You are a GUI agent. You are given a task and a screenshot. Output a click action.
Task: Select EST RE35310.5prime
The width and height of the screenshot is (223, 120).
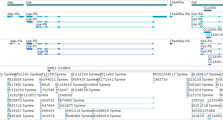pyautogui.click(x=20, y=106)
